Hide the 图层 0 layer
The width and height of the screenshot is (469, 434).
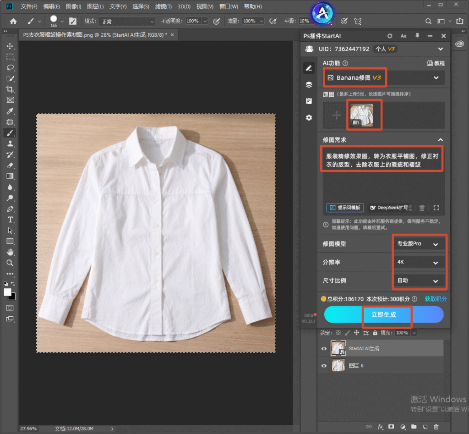[x=324, y=365]
